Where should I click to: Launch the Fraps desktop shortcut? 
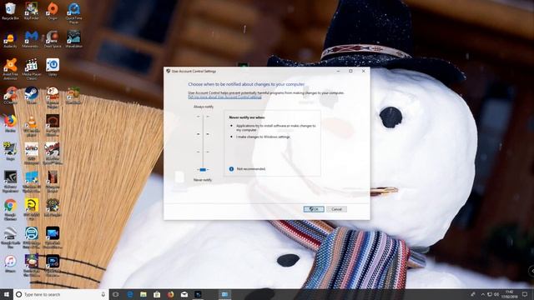pyautogui.click(x=10, y=152)
